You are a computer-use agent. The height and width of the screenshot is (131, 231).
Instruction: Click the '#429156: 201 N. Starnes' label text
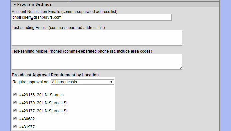click(41, 95)
